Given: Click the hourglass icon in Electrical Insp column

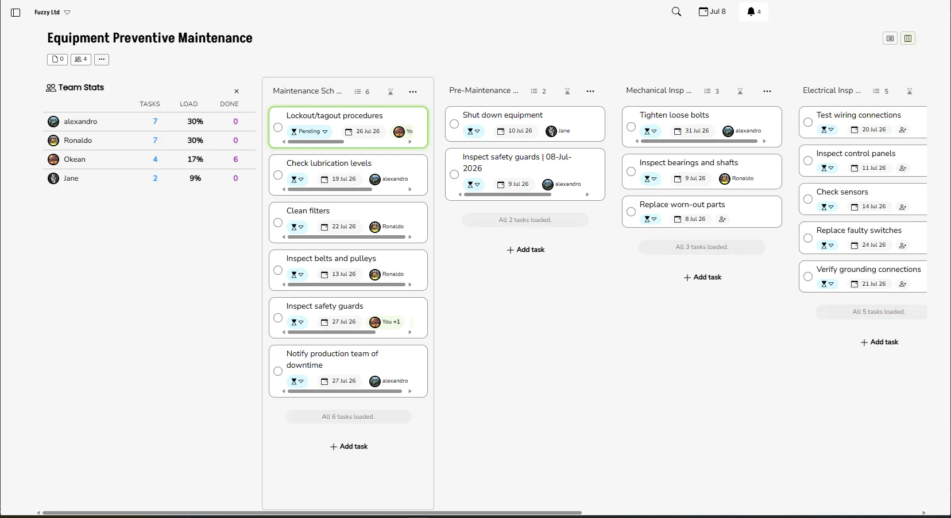Looking at the screenshot, I should coord(910,91).
